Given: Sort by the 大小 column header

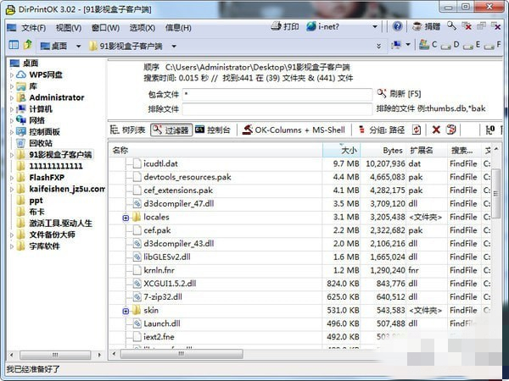Looking at the screenshot, I should pos(342,150).
